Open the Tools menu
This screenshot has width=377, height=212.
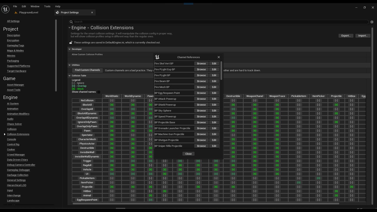[x=47, y=6]
